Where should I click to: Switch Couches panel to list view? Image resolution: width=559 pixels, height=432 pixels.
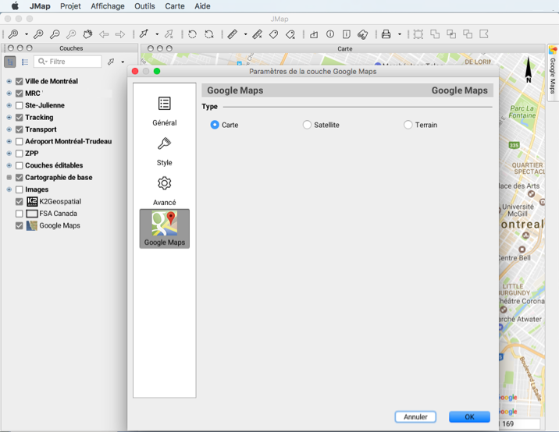(25, 62)
